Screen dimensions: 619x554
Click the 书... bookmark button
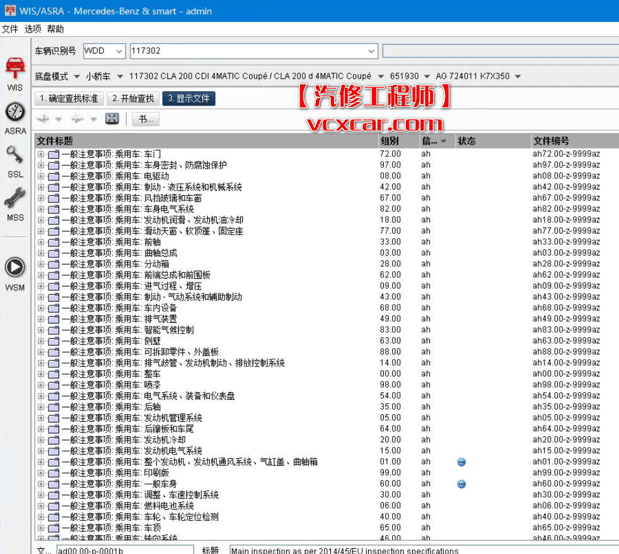pyautogui.click(x=146, y=119)
